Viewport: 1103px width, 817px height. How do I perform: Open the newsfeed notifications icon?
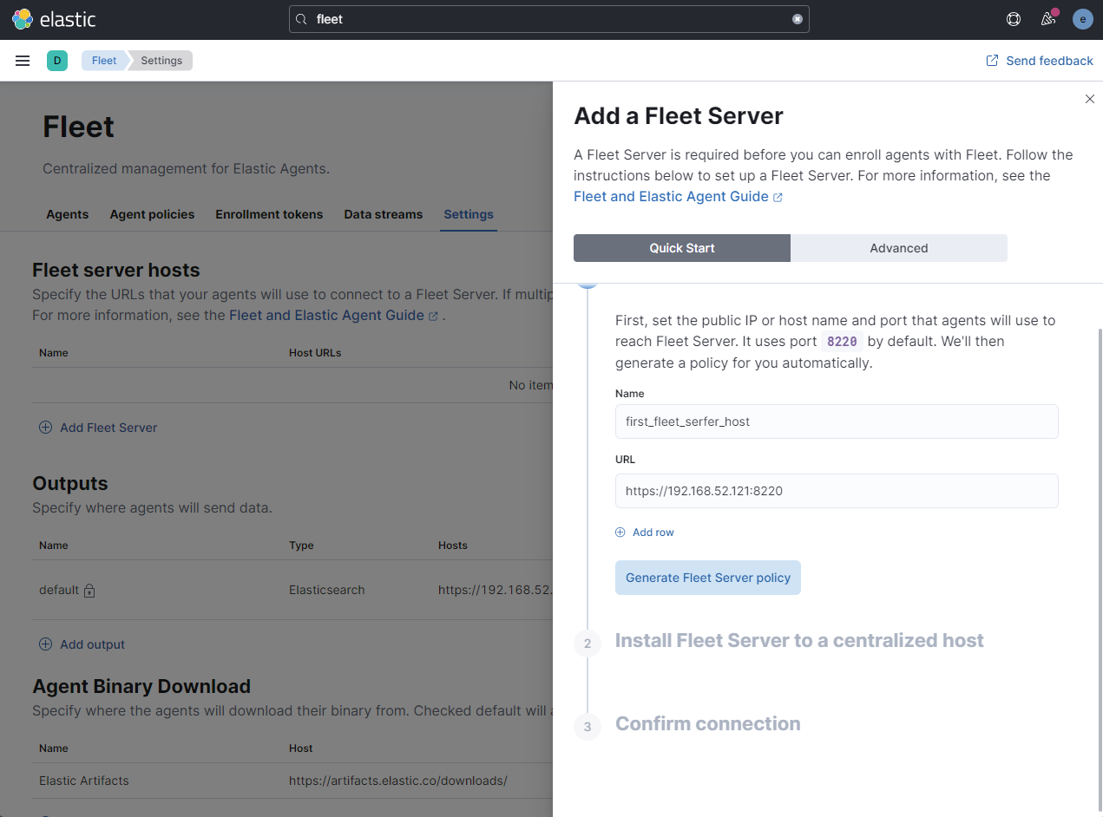pyautogui.click(x=1048, y=19)
